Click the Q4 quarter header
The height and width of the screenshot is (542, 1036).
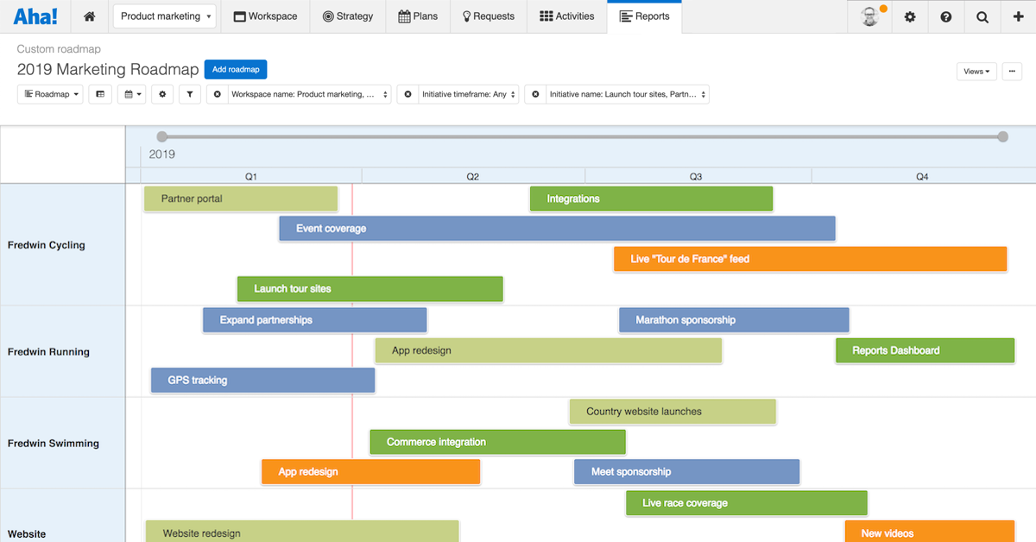point(922,176)
